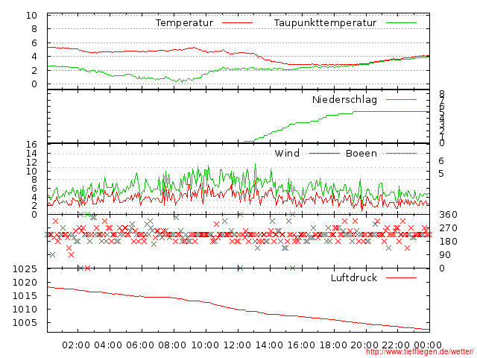Click the 16 wind speed axis label

click(31, 145)
